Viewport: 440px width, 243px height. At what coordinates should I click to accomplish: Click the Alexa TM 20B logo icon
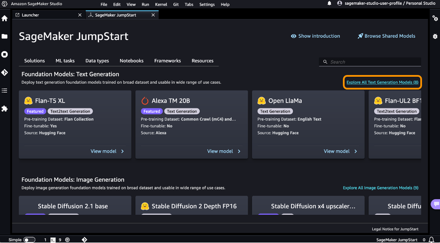click(145, 101)
